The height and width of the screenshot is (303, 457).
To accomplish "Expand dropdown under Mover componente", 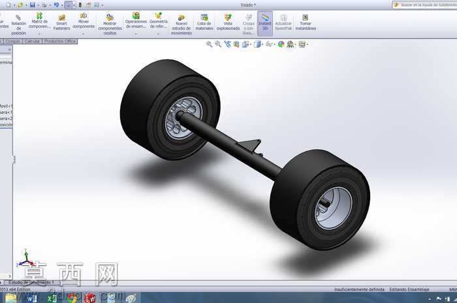I will pyautogui.click(x=84, y=34).
